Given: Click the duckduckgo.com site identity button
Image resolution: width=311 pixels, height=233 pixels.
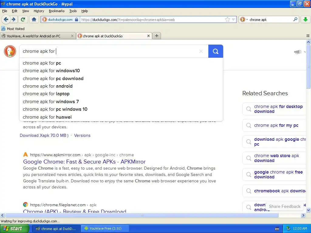Looking at the screenshot, I should [x=60, y=19].
